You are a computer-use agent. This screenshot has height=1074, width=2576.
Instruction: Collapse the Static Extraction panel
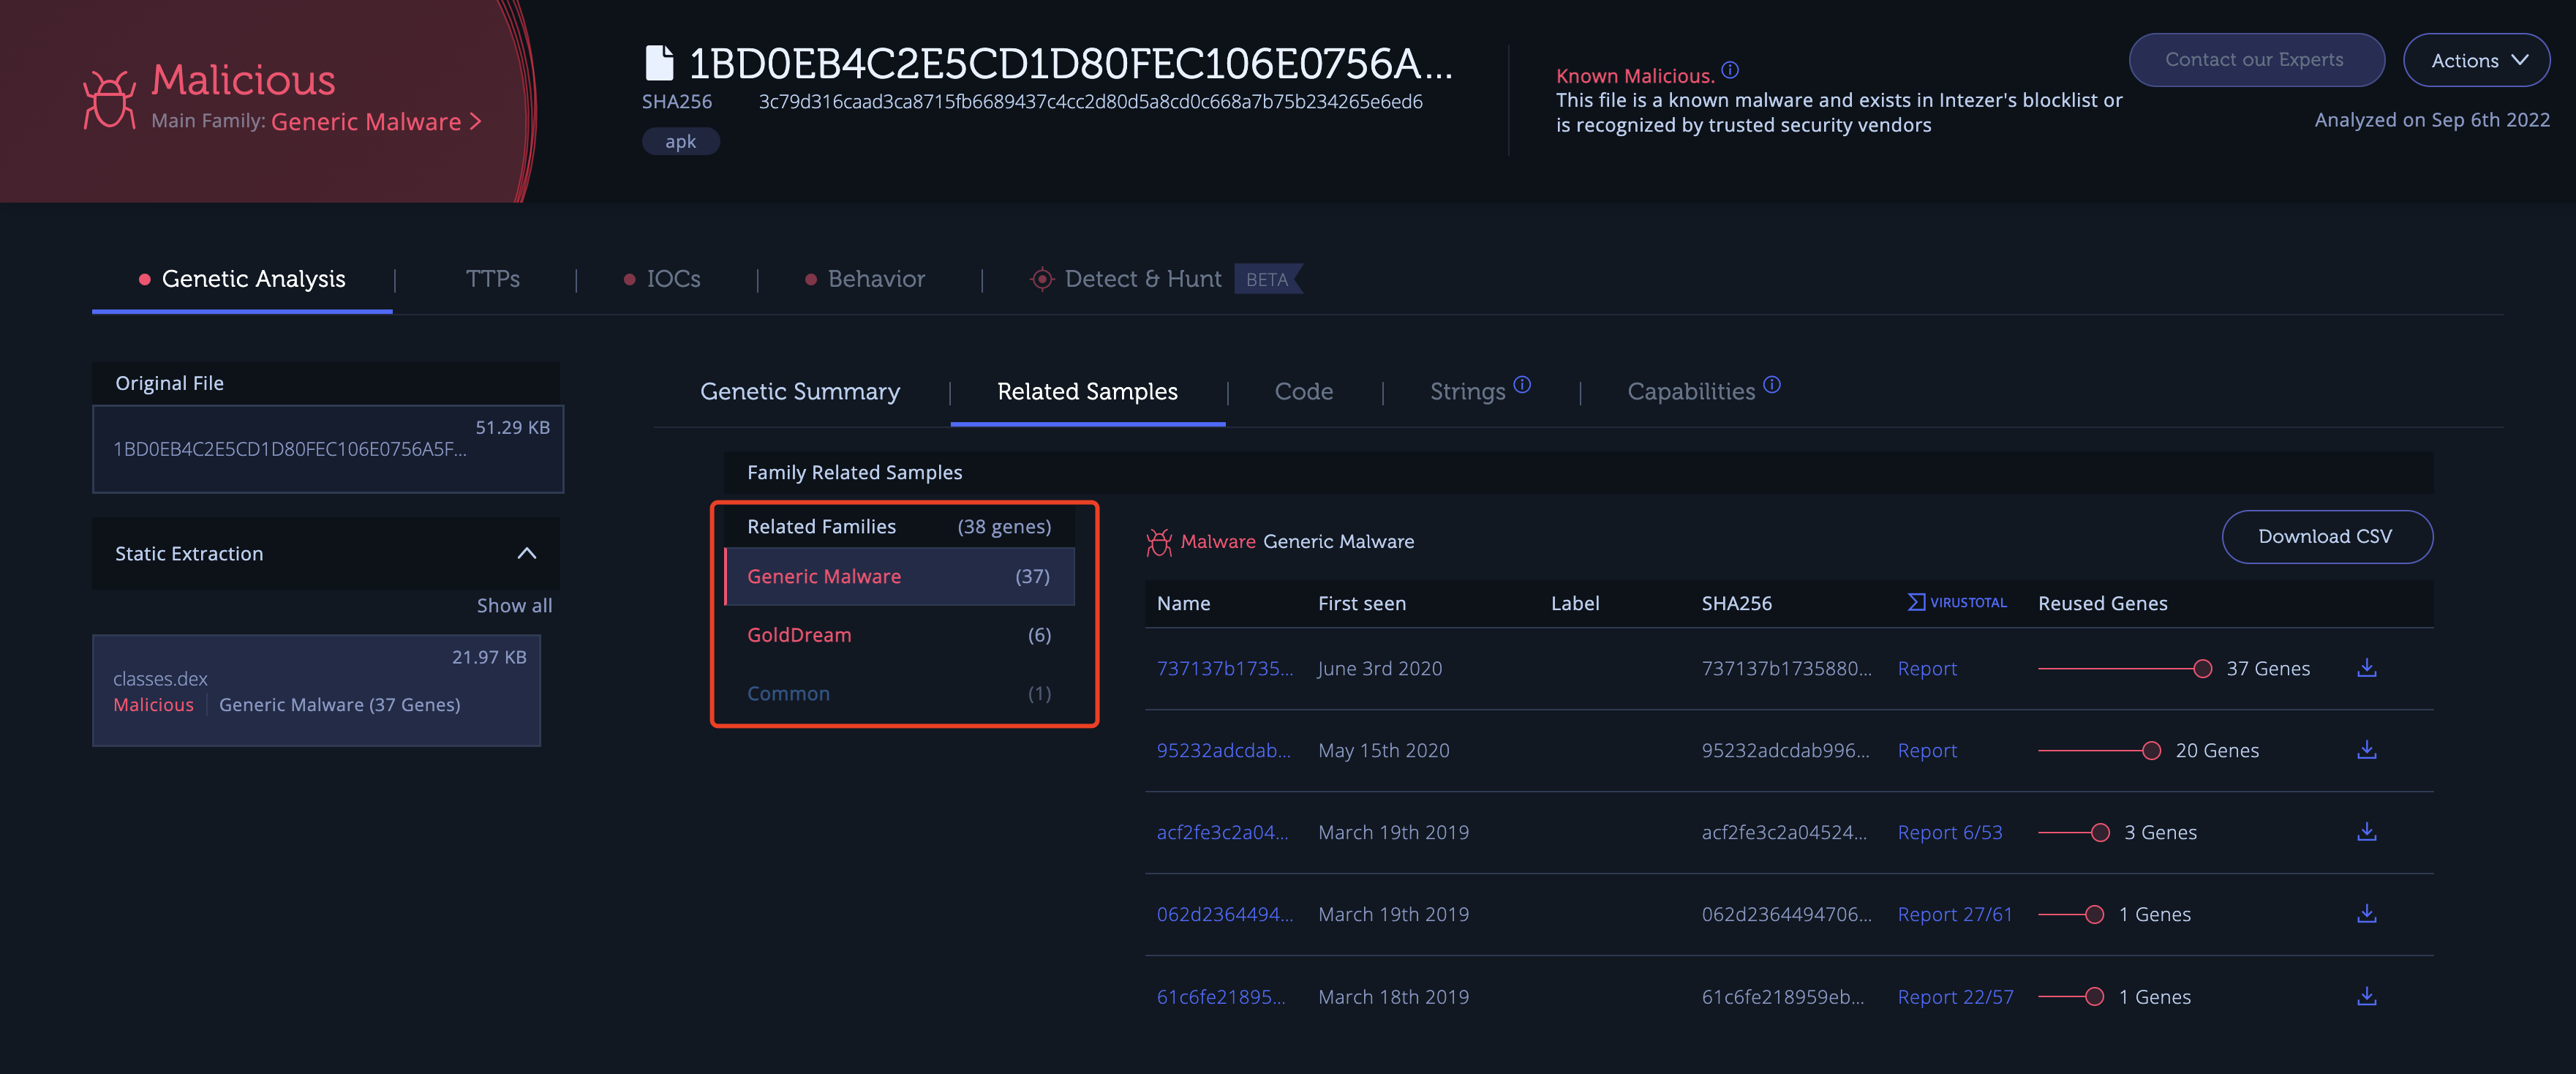(526, 552)
